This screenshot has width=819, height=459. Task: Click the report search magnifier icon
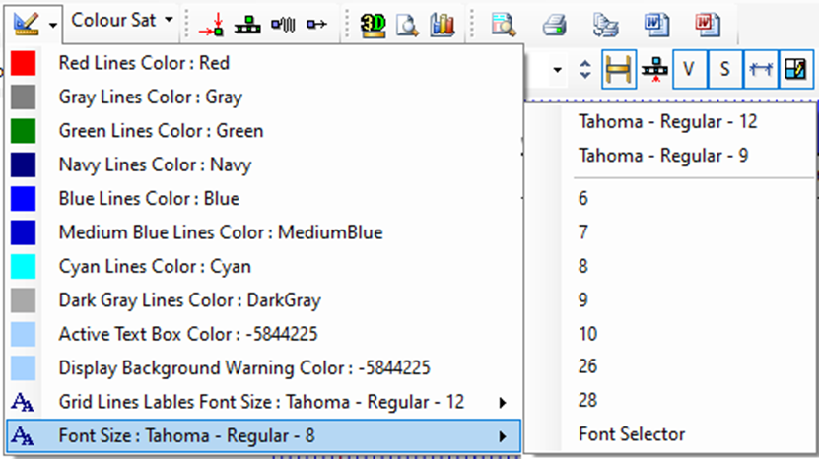pos(504,24)
